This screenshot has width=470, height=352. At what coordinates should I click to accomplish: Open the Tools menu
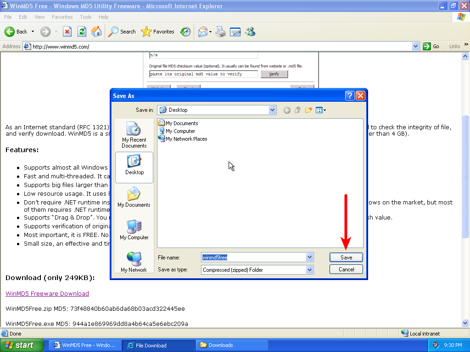point(85,17)
